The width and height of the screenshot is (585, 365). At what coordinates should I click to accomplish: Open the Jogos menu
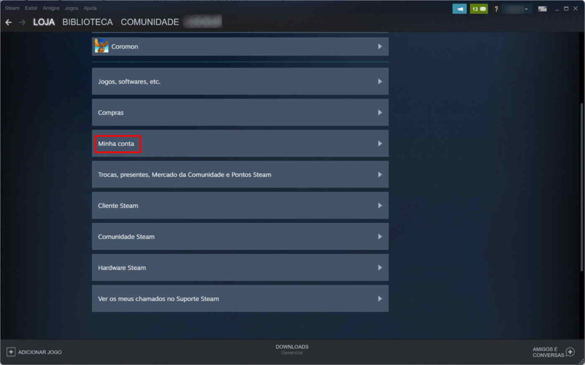[x=71, y=8]
